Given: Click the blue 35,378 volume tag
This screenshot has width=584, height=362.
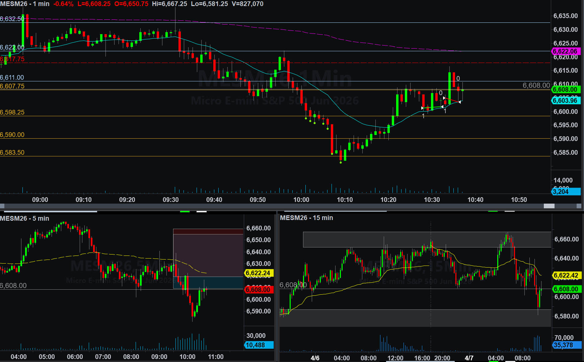Looking at the screenshot, I should pos(566,345).
